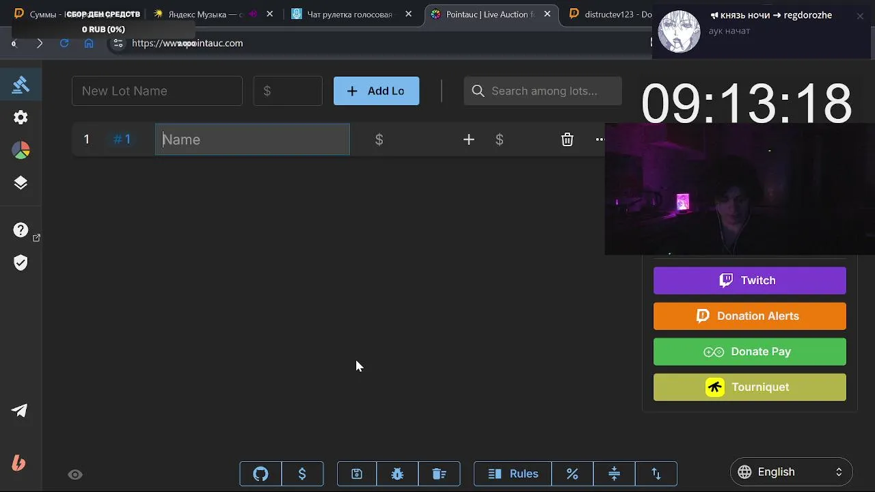This screenshot has height=492, width=875.
Task: Focus the New Lot Name field
Action: [x=157, y=91]
